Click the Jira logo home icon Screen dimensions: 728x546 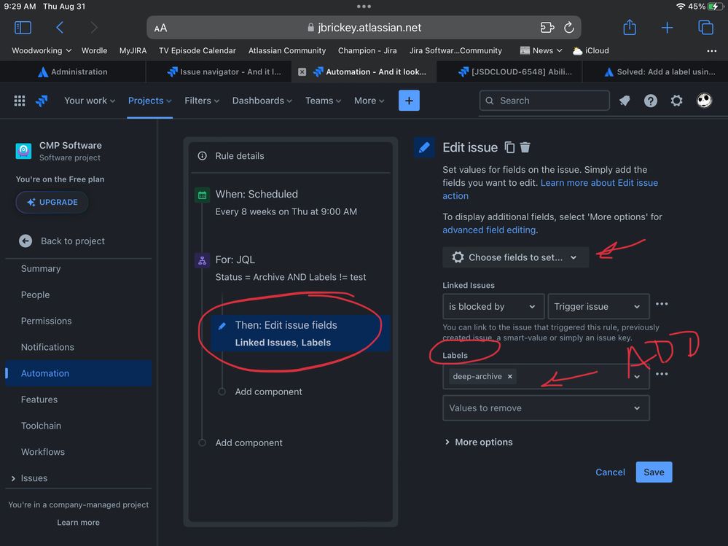(x=42, y=101)
